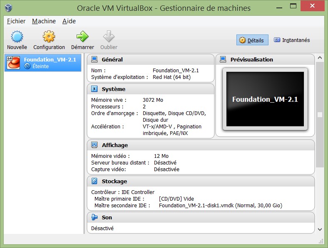Click the Serveur bureau distant Désactivé value
328x248 pixels.
[x=165, y=162]
